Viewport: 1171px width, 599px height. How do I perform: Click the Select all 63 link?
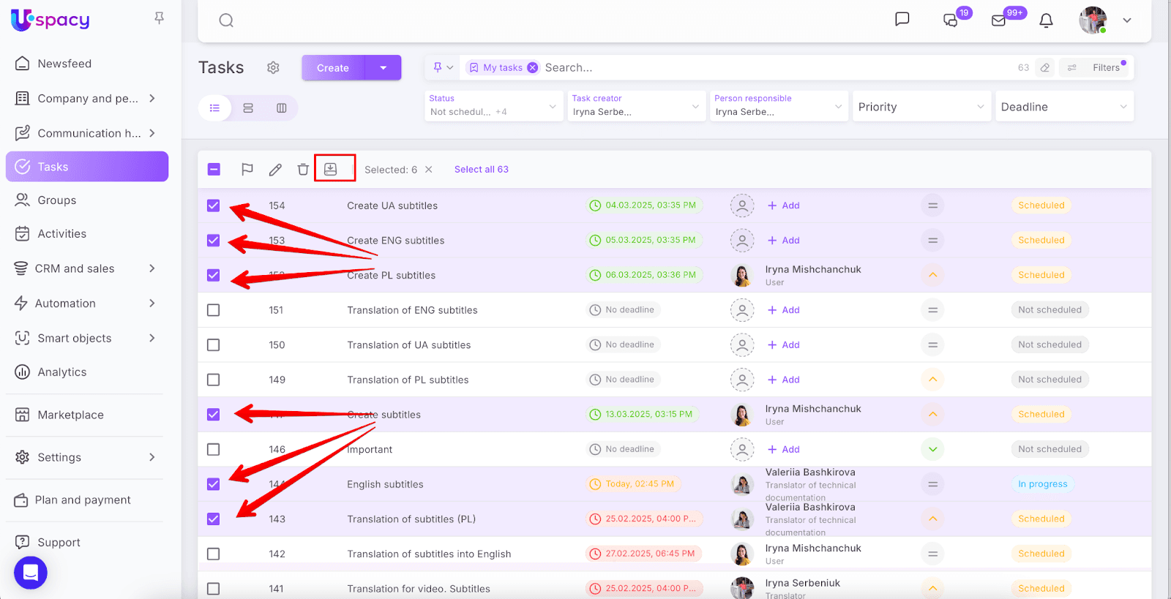click(x=481, y=170)
